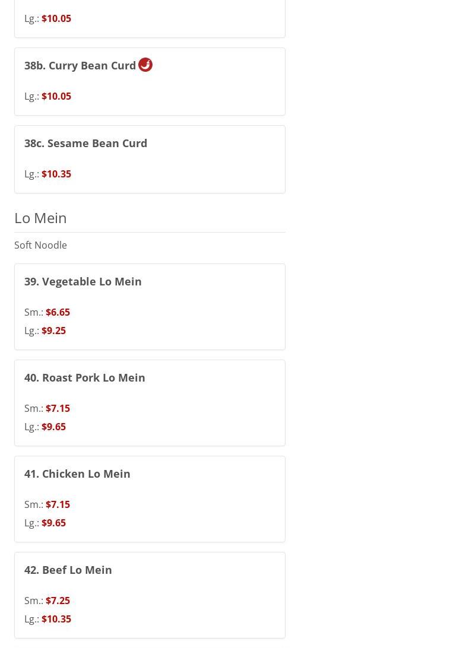
Task: Click the topmost $10.05 large price
Action: point(56,18)
